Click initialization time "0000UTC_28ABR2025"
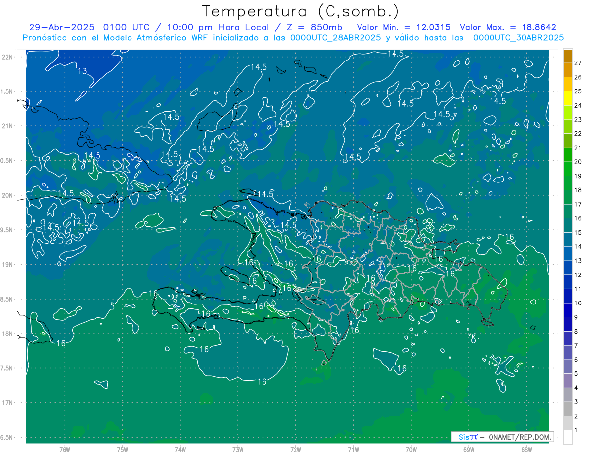The image size is (591, 456). [335, 37]
